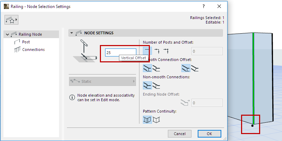Enable the first Pattern Continuity option
282x141 pixels.
coord(147,120)
